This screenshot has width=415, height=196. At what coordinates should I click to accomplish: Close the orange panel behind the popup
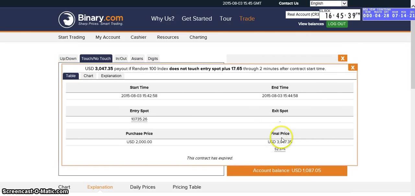tap(342, 58)
